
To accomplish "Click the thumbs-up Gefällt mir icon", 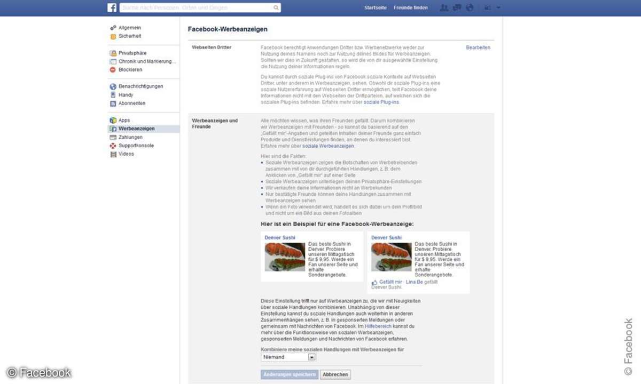I will tap(374, 282).
